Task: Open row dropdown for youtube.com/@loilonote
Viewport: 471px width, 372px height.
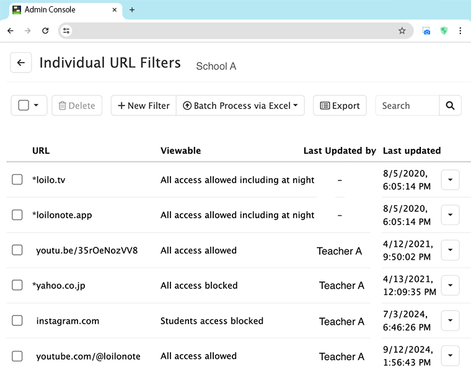Action: tap(450, 355)
